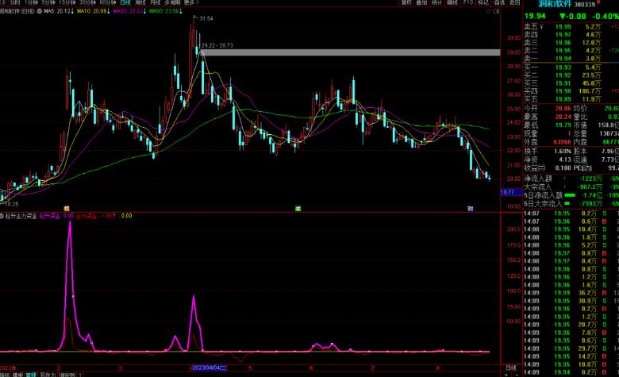Click the 返回 return button

click(x=514, y=2)
